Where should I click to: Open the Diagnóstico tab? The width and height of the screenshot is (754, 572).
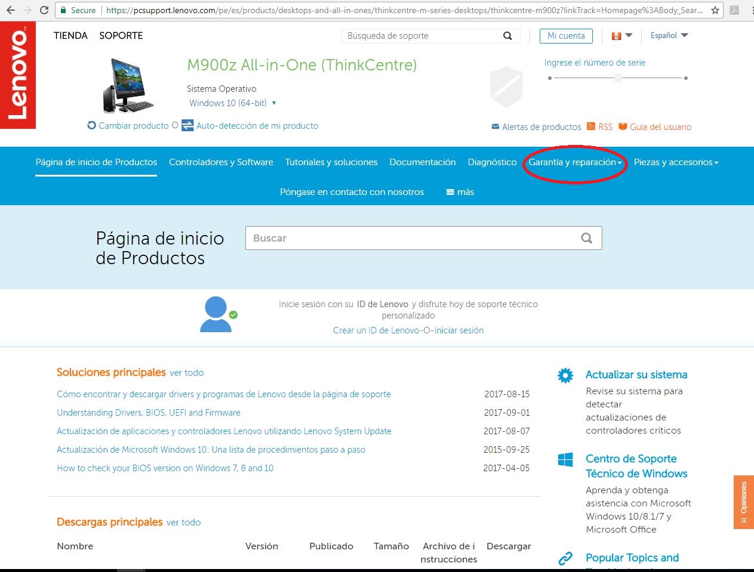pos(493,162)
